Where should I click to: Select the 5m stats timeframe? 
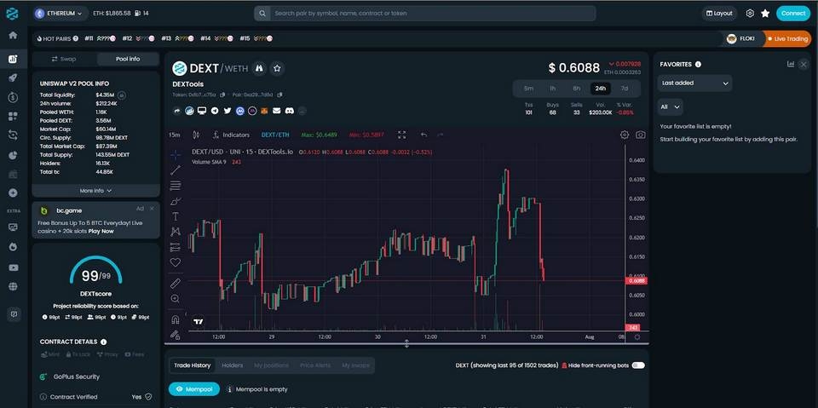pos(528,89)
